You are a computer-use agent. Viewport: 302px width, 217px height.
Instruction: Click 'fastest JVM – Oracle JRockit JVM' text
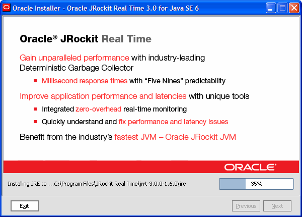pyautogui.click(x=175, y=137)
